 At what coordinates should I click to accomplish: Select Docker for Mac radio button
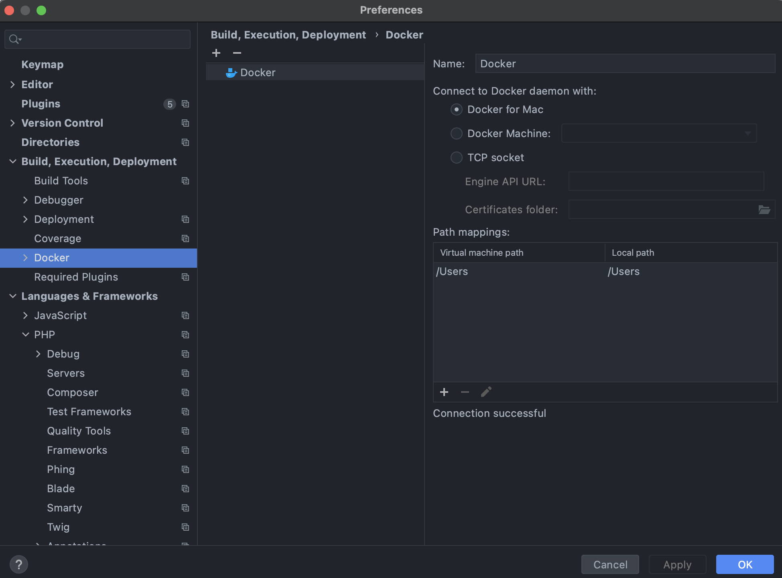pyautogui.click(x=456, y=109)
